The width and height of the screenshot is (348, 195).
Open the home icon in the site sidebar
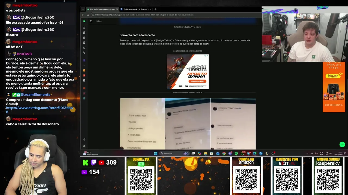point(84,28)
